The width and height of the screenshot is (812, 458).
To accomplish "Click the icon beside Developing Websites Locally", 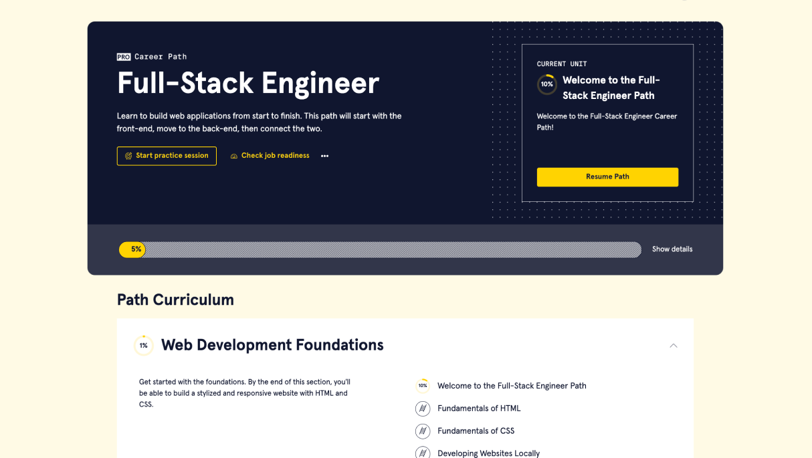I will [x=423, y=453].
